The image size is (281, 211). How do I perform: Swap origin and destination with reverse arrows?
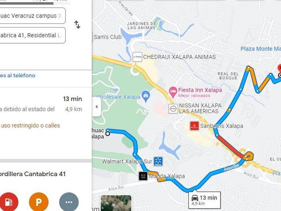click(x=77, y=25)
